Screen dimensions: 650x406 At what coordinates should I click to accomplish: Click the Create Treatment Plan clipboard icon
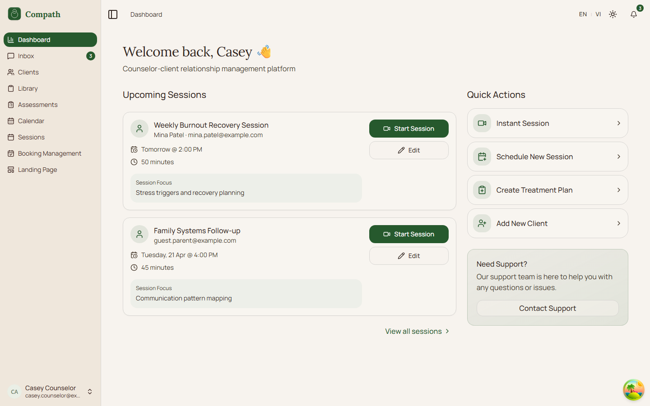pyautogui.click(x=482, y=190)
